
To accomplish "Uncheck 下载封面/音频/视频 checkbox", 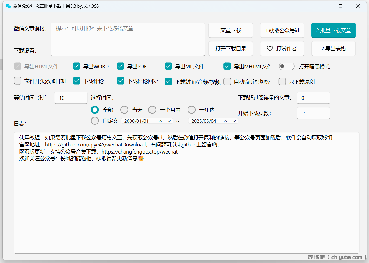I will [x=168, y=81].
